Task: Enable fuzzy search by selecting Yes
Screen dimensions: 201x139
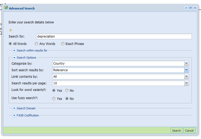Action: (54, 99)
